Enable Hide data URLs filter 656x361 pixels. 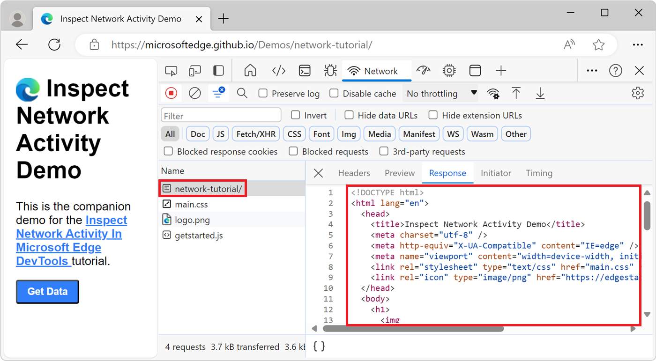[x=349, y=115]
